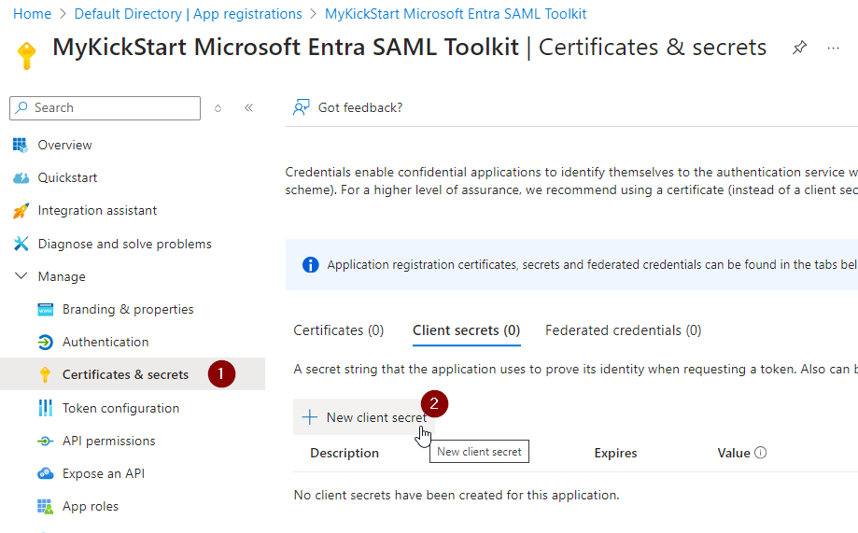This screenshot has height=533, width=858.
Task: Click into the sidebar Search field
Action: coord(112,108)
